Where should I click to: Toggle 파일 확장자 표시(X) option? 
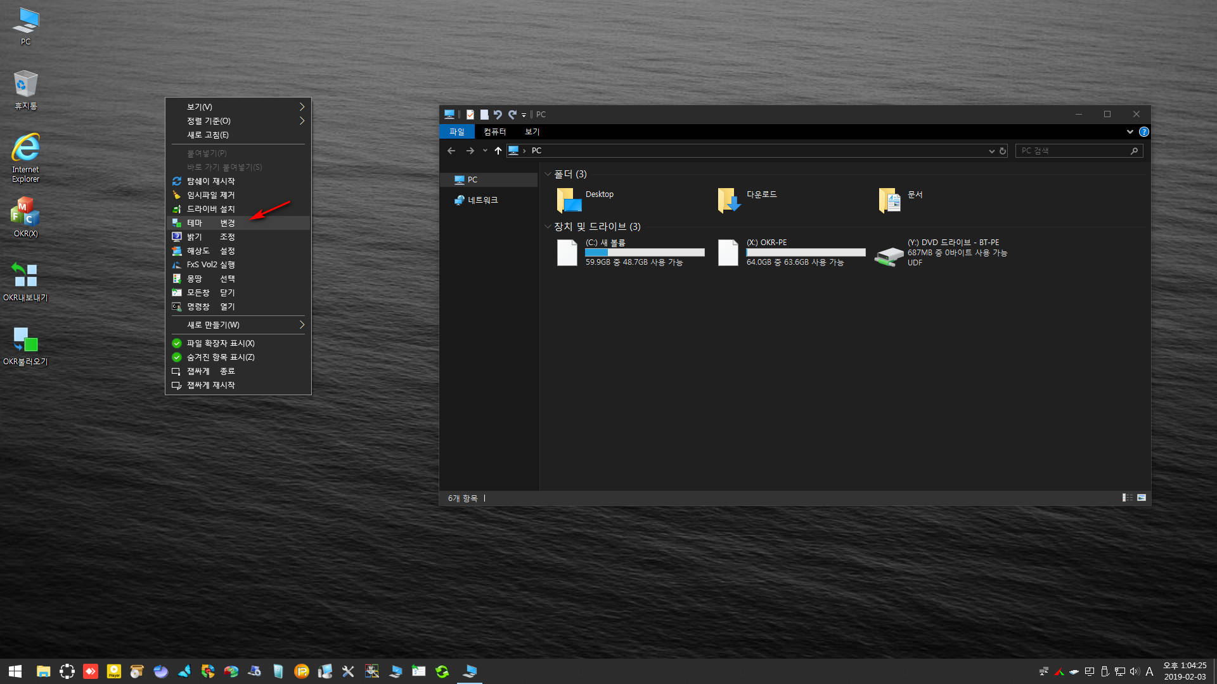tap(238, 343)
